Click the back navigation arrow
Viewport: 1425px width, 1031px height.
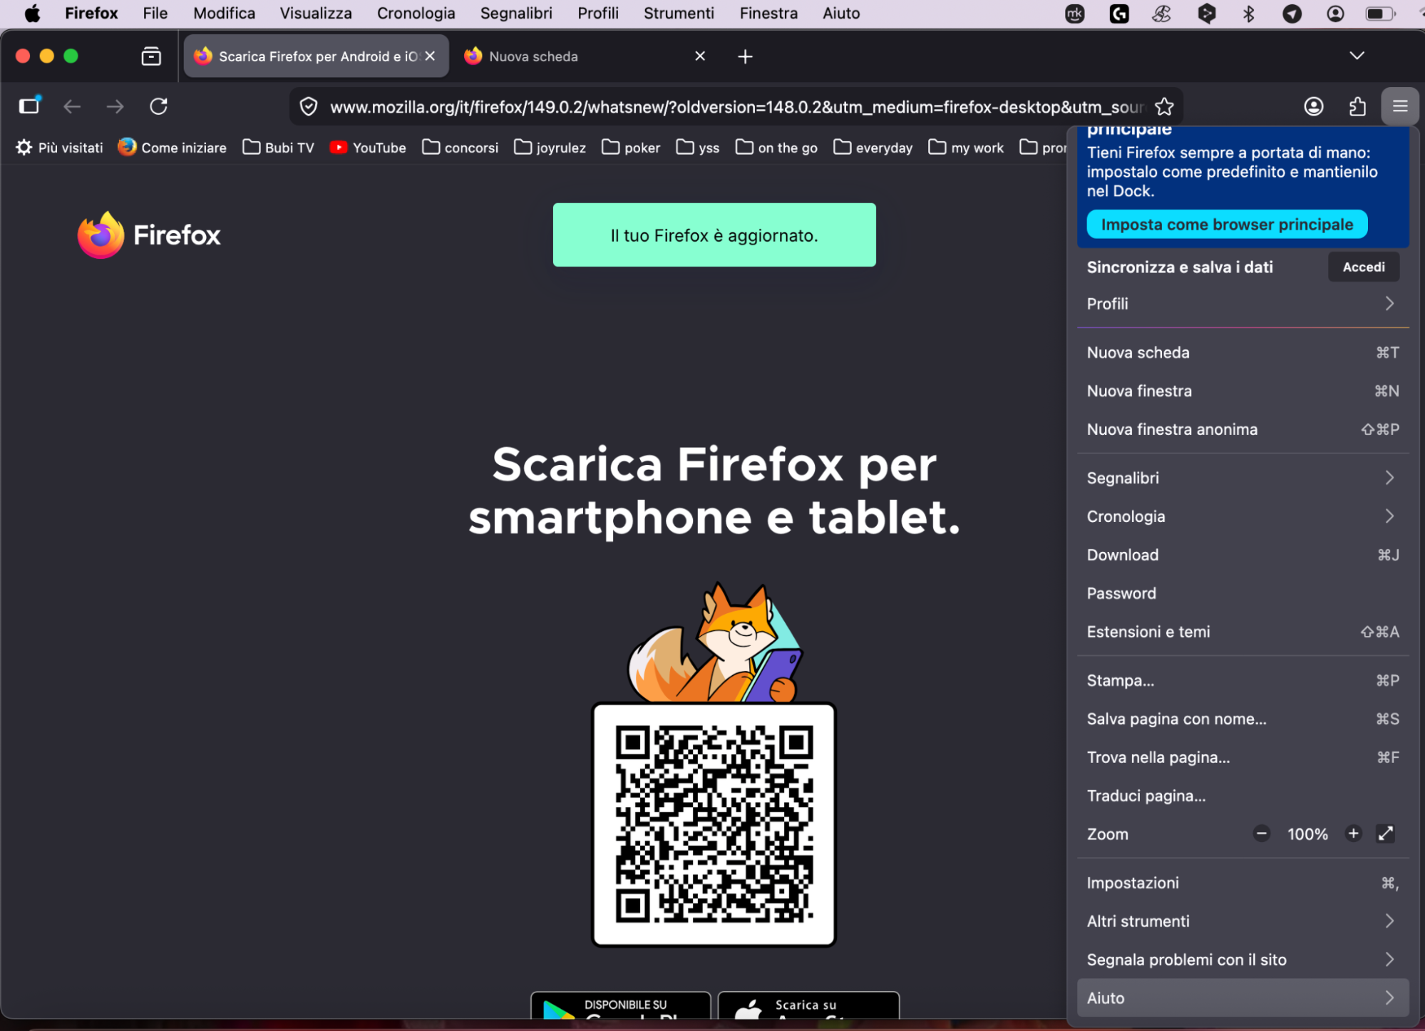point(72,106)
